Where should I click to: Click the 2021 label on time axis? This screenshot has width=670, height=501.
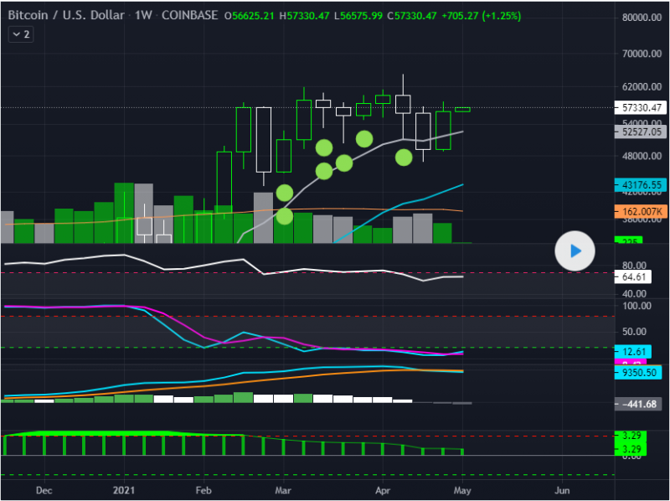coord(123,489)
